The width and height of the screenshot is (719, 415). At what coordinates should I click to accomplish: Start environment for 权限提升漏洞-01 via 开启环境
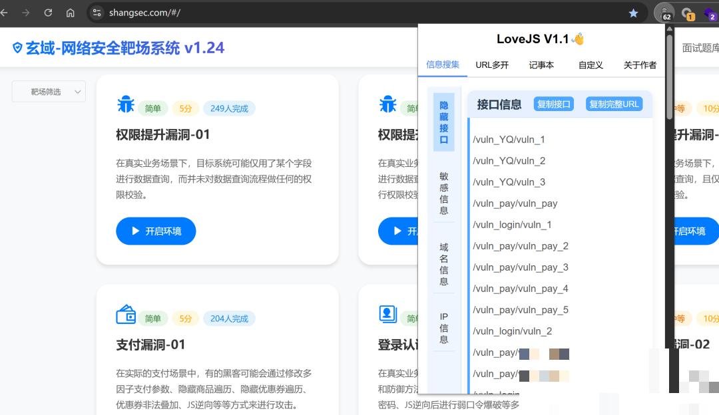pos(156,231)
